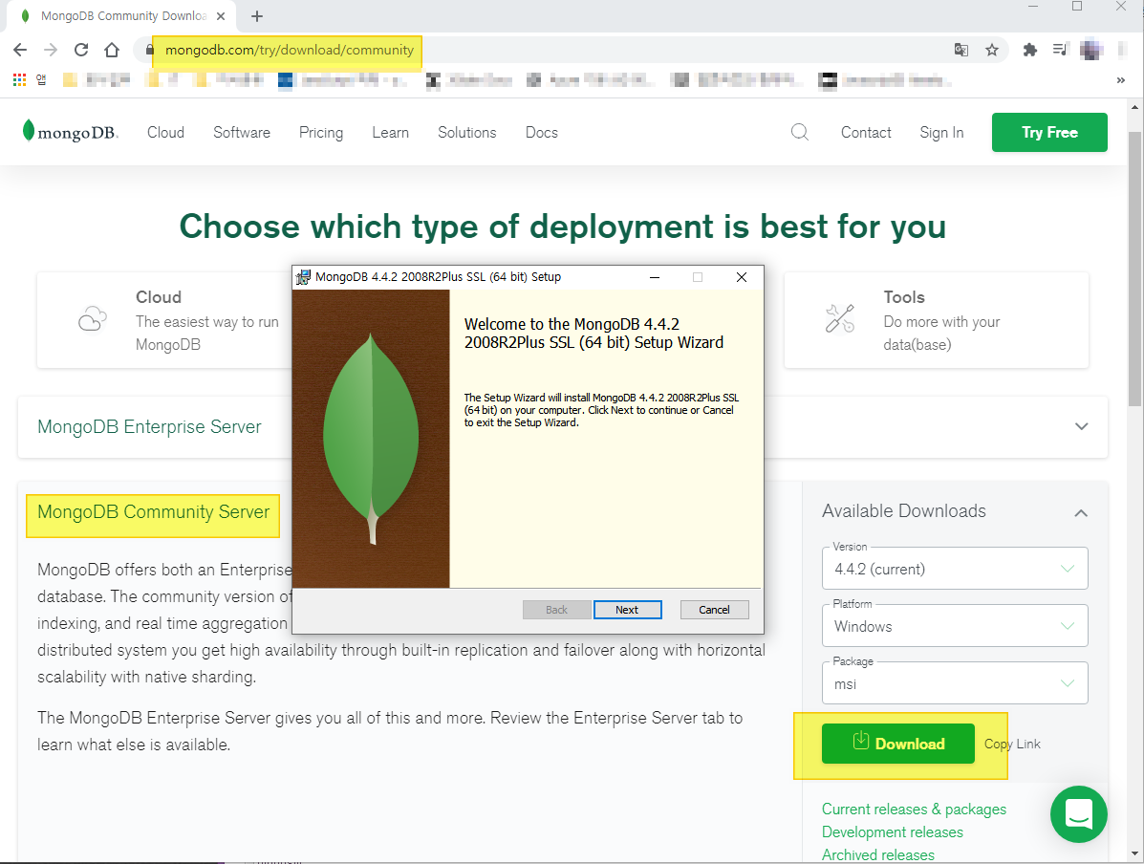Select the Tools deployment card
This screenshot has height=864, width=1144.
click(x=936, y=319)
